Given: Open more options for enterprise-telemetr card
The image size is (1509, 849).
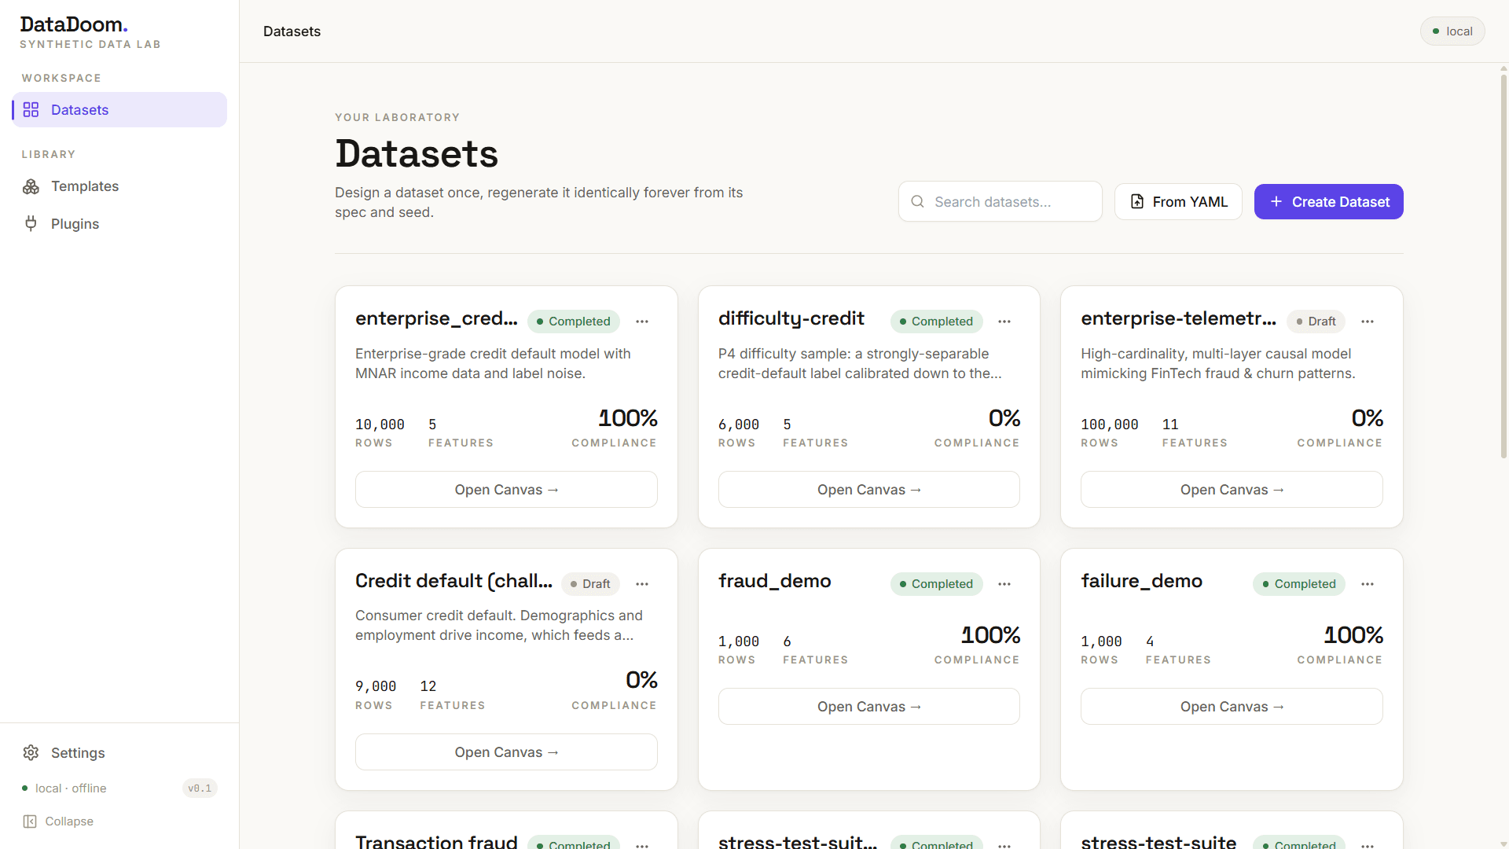Looking at the screenshot, I should [x=1368, y=322].
